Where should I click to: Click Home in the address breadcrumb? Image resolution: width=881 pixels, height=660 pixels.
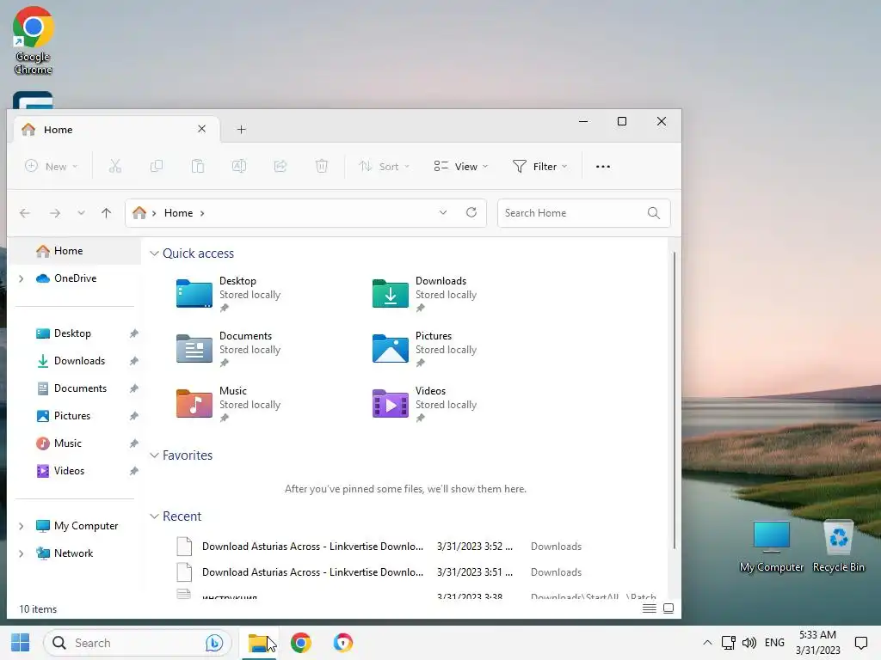(178, 213)
